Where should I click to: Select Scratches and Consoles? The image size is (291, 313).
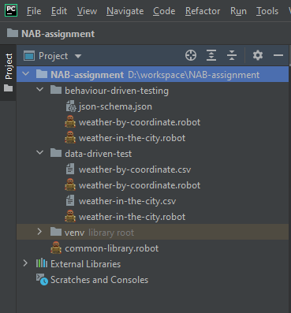99,280
